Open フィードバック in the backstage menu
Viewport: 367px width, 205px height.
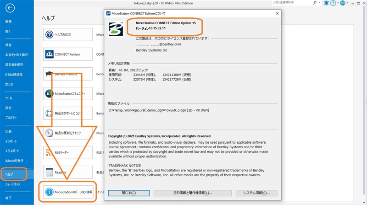(x=13, y=184)
